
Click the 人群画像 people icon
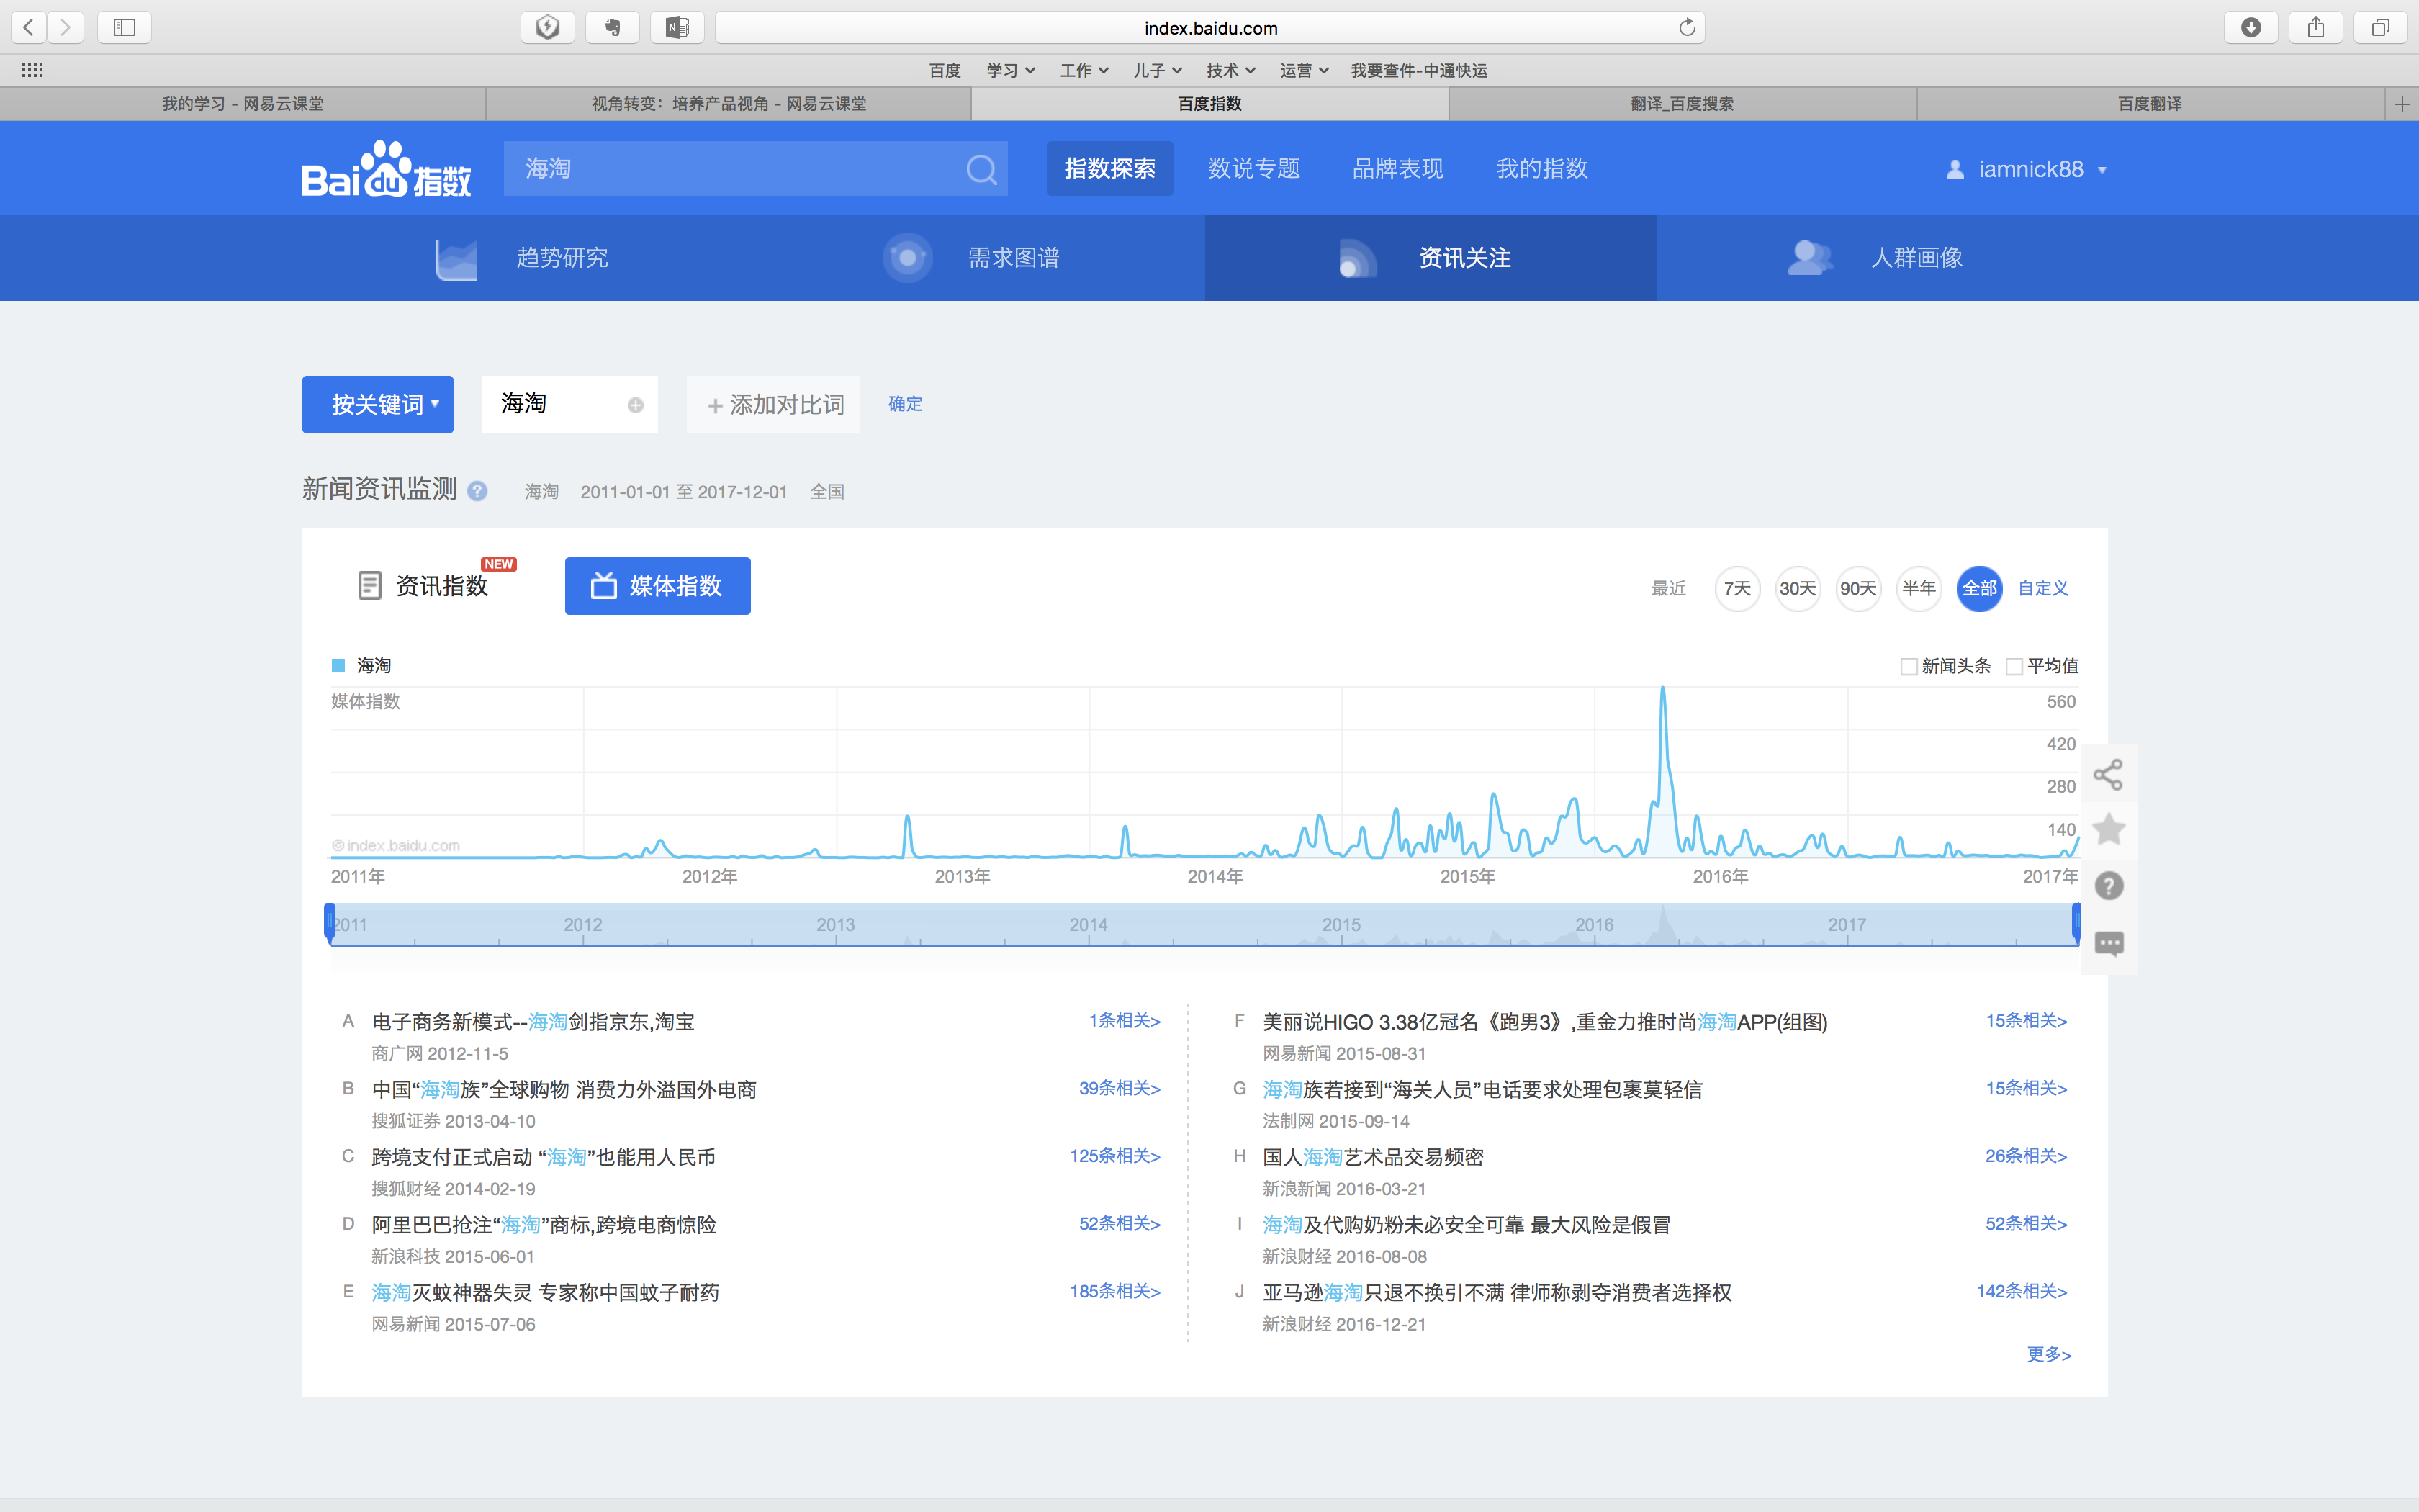pos(1809,258)
